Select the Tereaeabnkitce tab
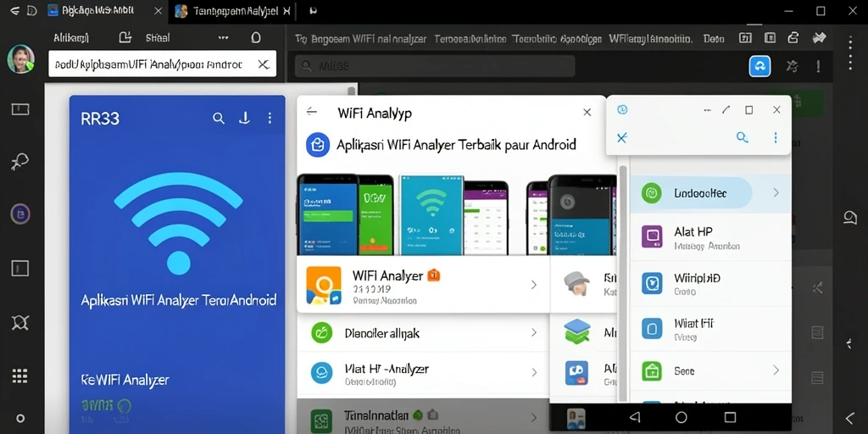 [470, 39]
